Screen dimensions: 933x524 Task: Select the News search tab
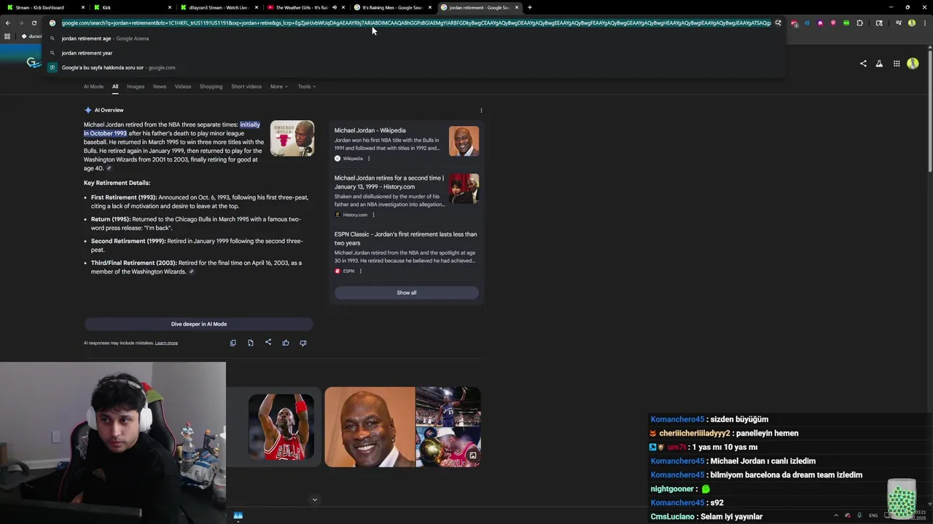pyautogui.click(x=160, y=87)
